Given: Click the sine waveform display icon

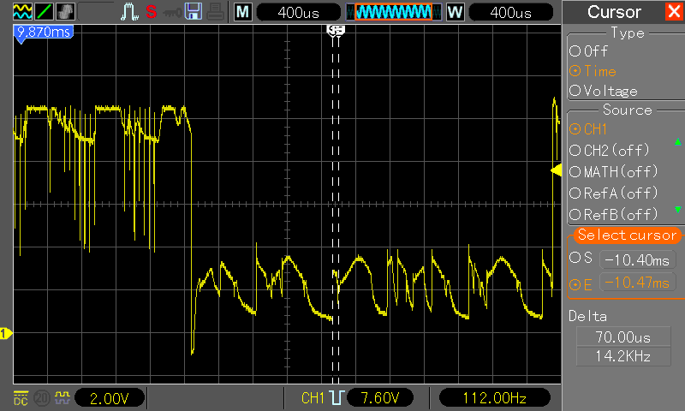Looking at the screenshot, I should [x=22, y=11].
